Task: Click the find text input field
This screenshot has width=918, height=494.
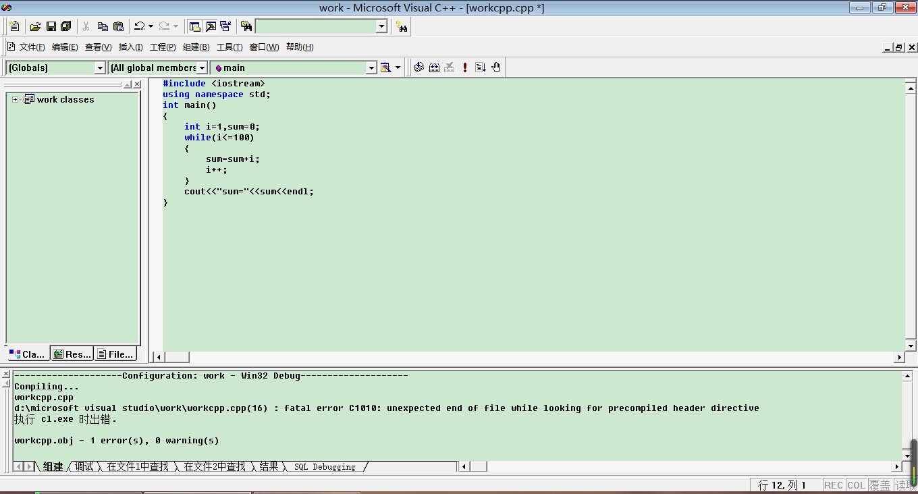Action: 315,26
